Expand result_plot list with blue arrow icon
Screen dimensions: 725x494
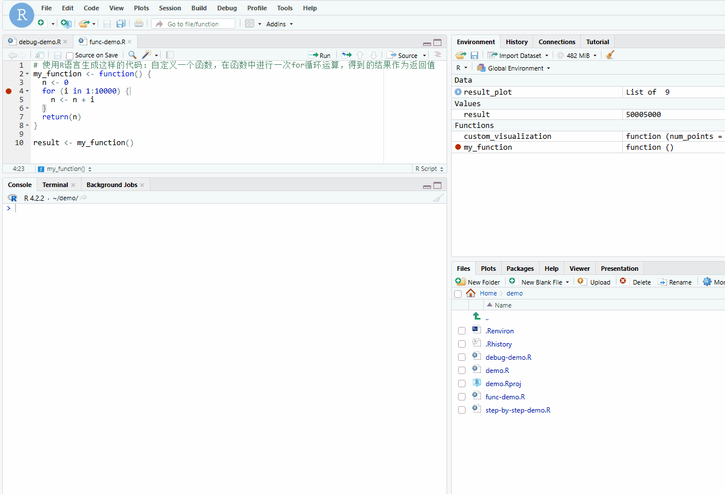point(458,92)
